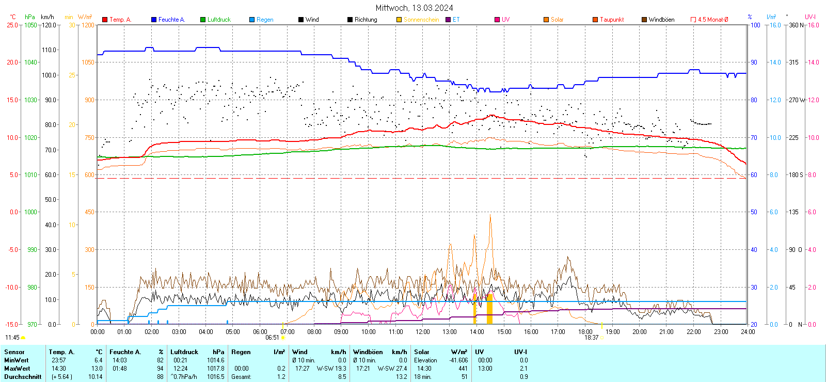Click the yellow sun icon beside 11:45

(x=23, y=338)
